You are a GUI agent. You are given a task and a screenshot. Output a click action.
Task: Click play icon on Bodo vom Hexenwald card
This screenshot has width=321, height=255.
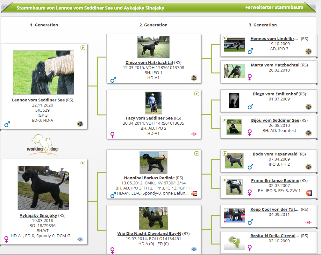225,154
